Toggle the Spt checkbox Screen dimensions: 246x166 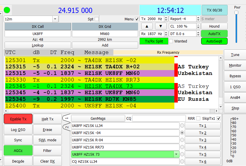pos(97,19)
